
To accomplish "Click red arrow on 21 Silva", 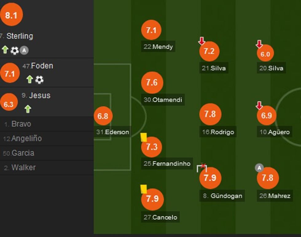I will tap(201, 41).
